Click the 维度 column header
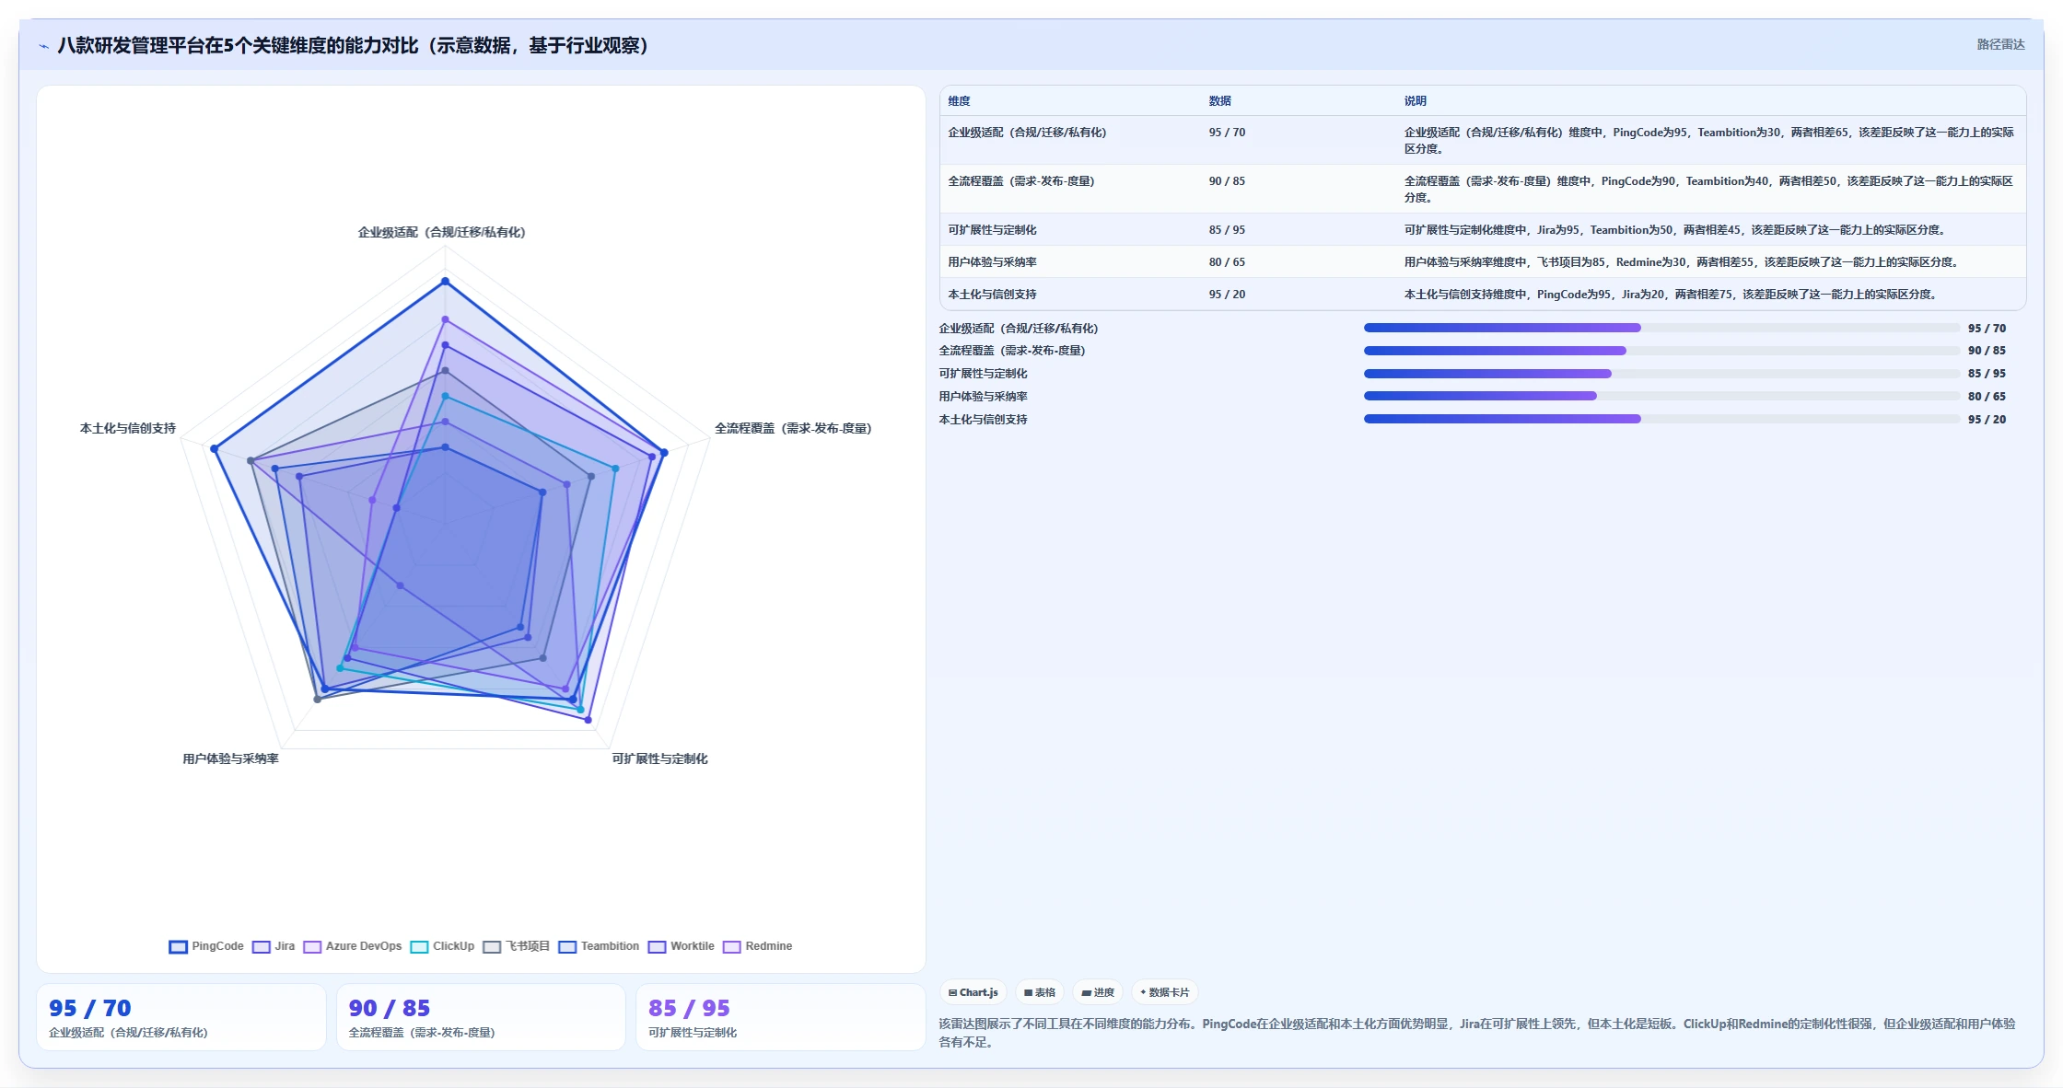The image size is (2063, 1088). (x=959, y=101)
